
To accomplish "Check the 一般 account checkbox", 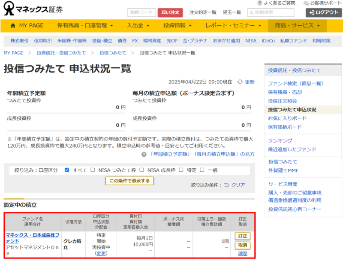I will [202, 170].
